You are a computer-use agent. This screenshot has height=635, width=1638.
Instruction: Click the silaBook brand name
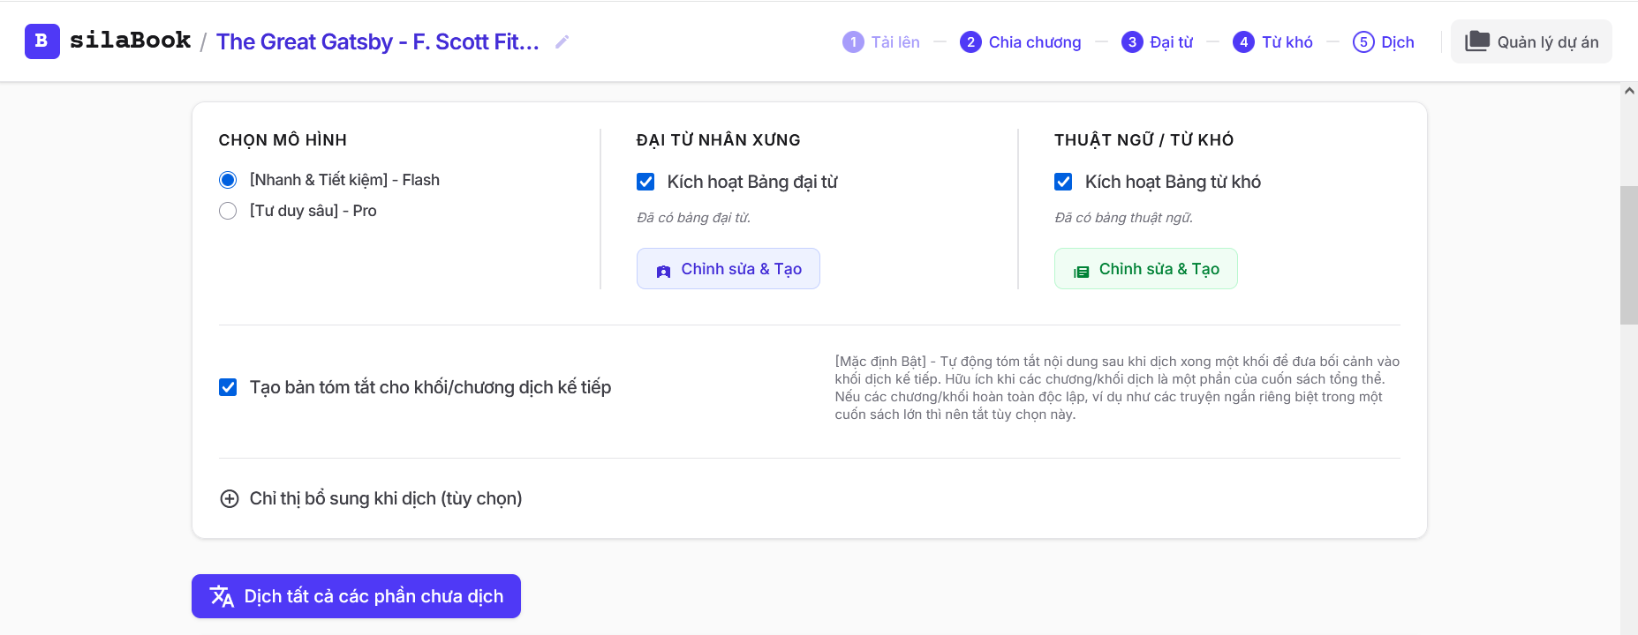pos(131,41)
